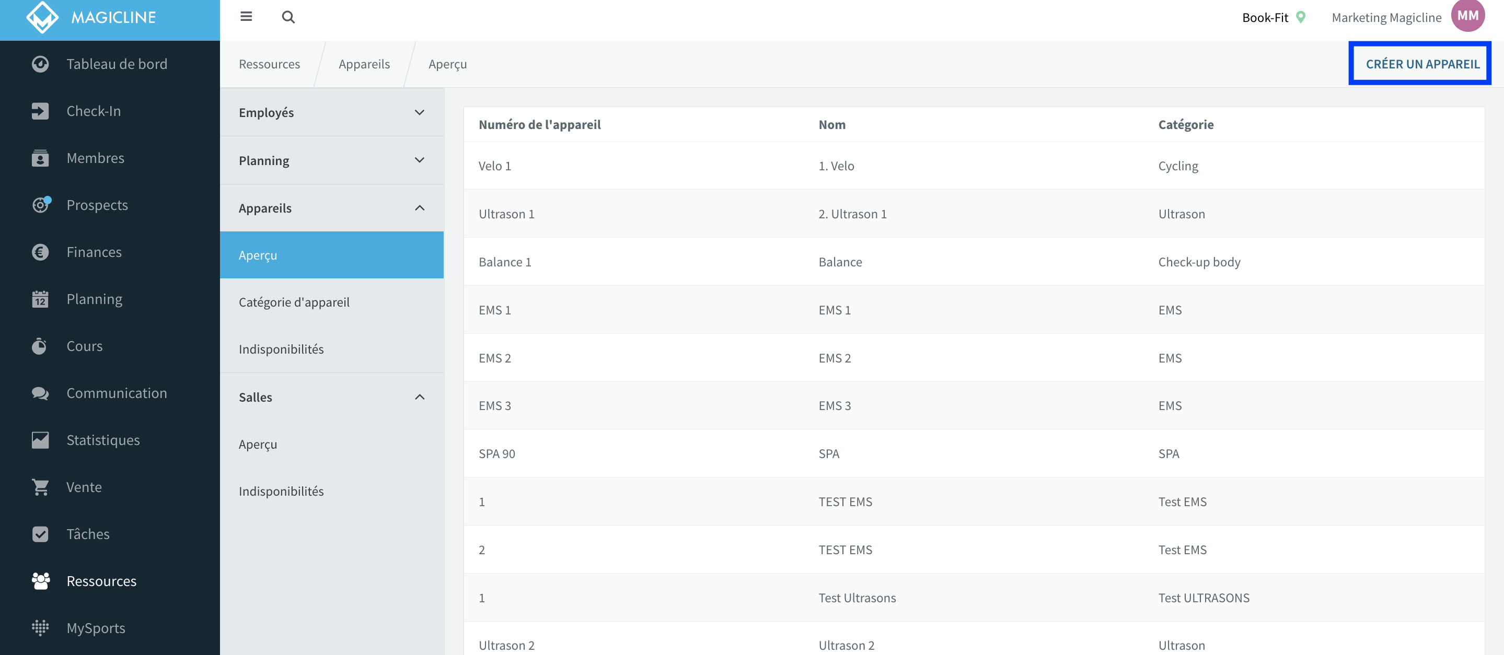Screen dimensions: 1504x655
Task: Collapse the Salles section chevron
Action: click(x=419, y=397)
